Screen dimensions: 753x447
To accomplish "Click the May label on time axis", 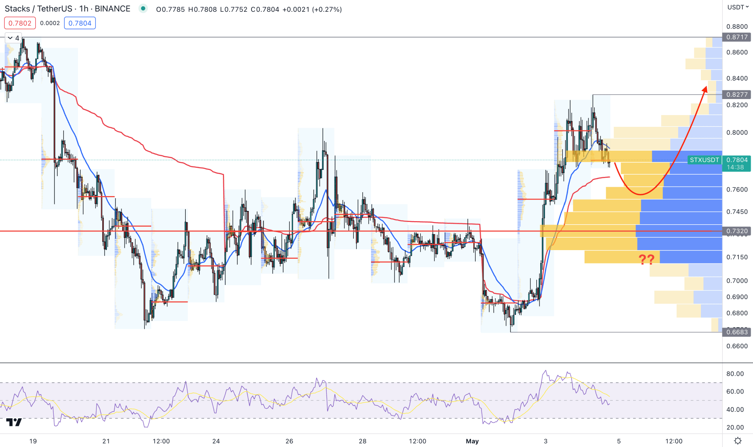I will (x=472, y=441).
